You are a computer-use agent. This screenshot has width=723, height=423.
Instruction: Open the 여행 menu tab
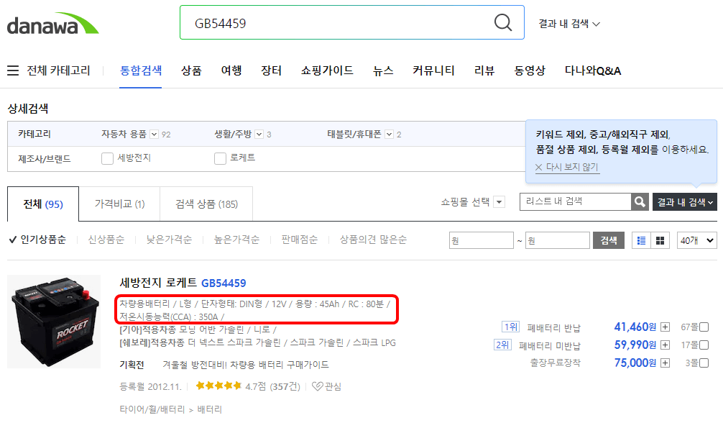click(231, 70)
